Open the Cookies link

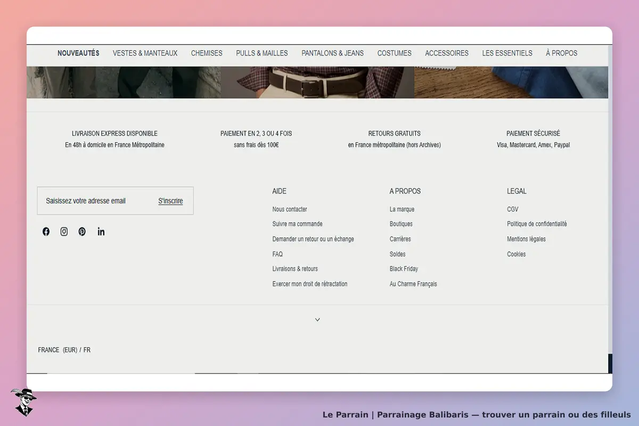pos(517,254)
